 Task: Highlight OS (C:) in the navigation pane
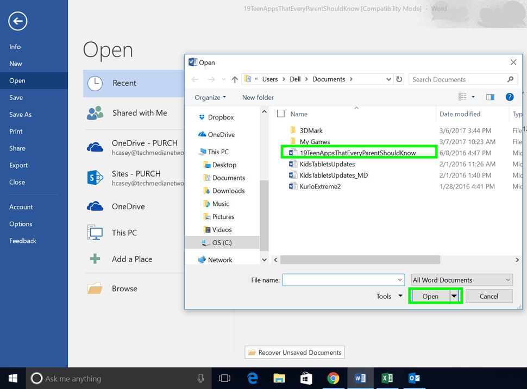pos(224,242)
